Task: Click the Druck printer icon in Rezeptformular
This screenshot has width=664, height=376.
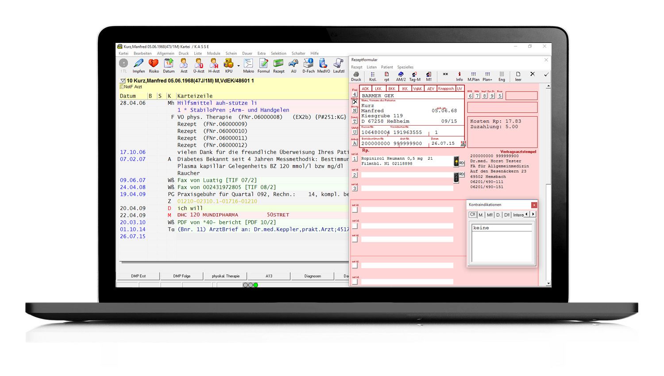Action: point(356,76)
